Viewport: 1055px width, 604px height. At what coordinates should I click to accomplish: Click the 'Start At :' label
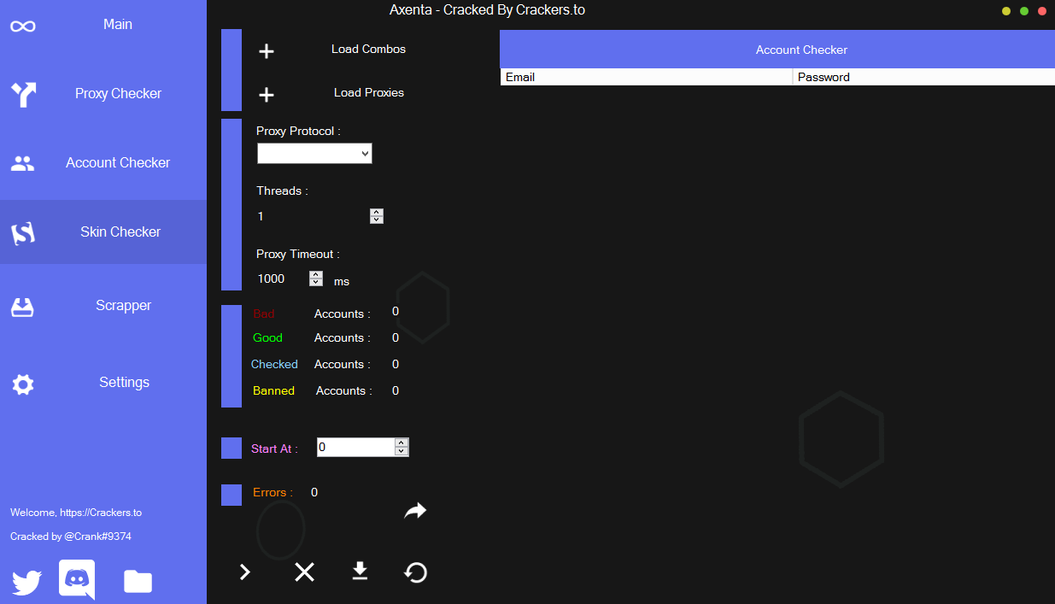click(x=274, y=449)
